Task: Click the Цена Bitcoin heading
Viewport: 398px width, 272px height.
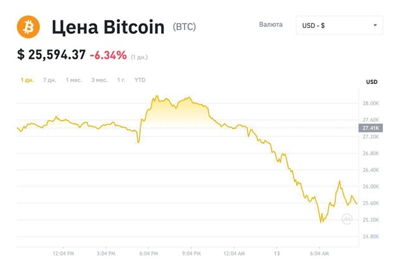Action: [x=108, y=27]
